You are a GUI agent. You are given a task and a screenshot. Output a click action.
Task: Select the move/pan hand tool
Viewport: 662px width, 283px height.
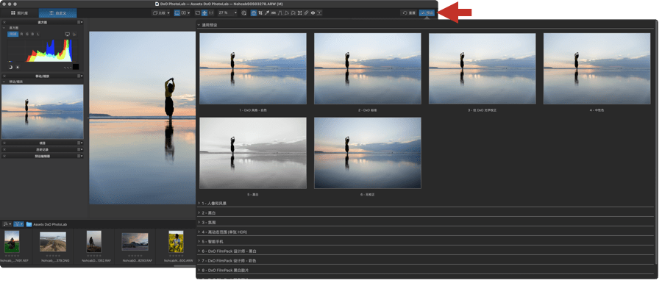click(x=204, y=13)
